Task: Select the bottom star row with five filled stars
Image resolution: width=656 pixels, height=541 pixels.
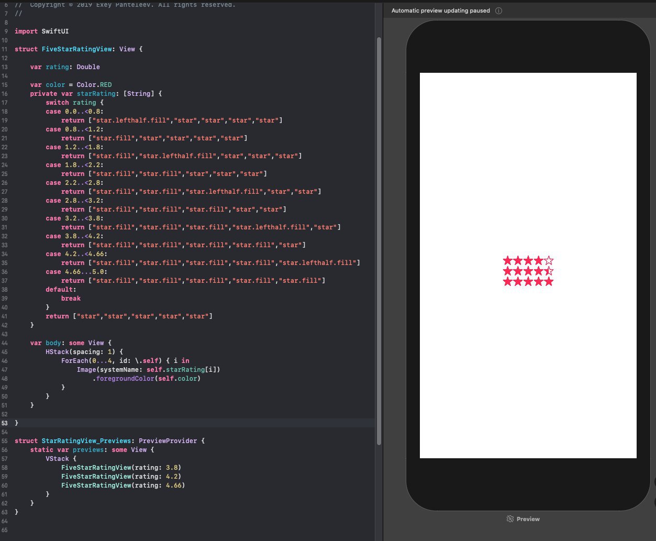Action: (528, 281)
